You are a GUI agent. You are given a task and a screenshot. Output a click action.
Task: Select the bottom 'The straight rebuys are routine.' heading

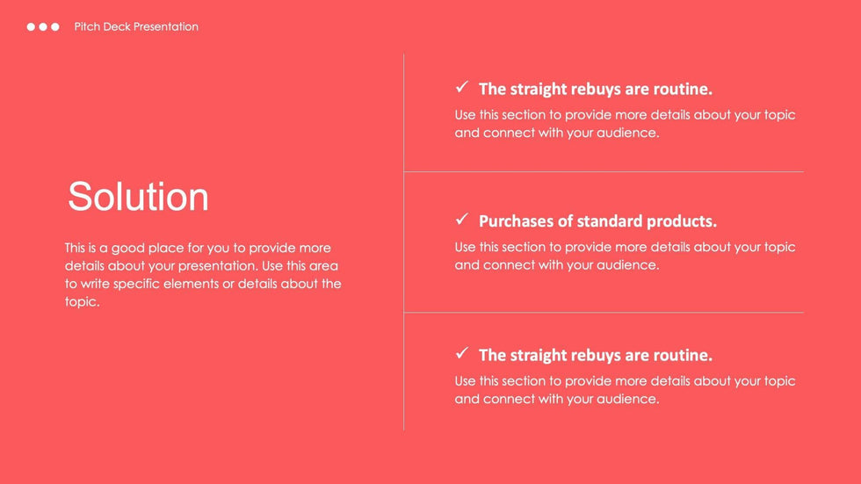point(595,355)
